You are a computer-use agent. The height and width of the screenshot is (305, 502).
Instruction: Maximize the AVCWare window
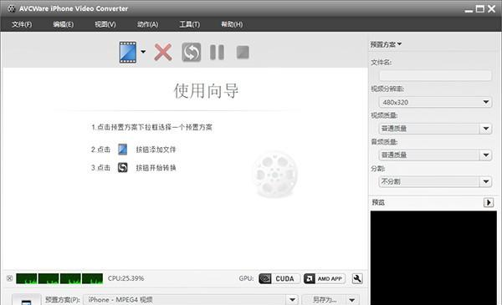480,9
